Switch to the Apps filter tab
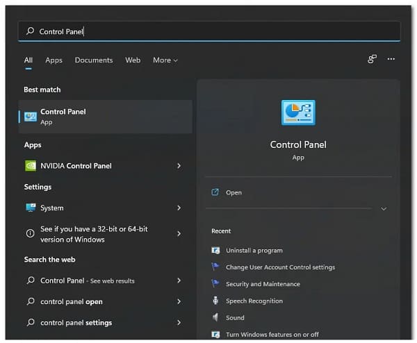Viewport: 417px width, 343px height. point(54,60)
